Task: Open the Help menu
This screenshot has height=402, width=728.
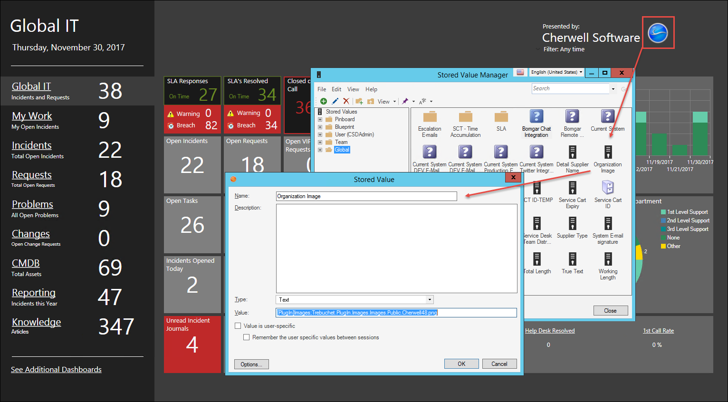Action: [x=371, y=89]
